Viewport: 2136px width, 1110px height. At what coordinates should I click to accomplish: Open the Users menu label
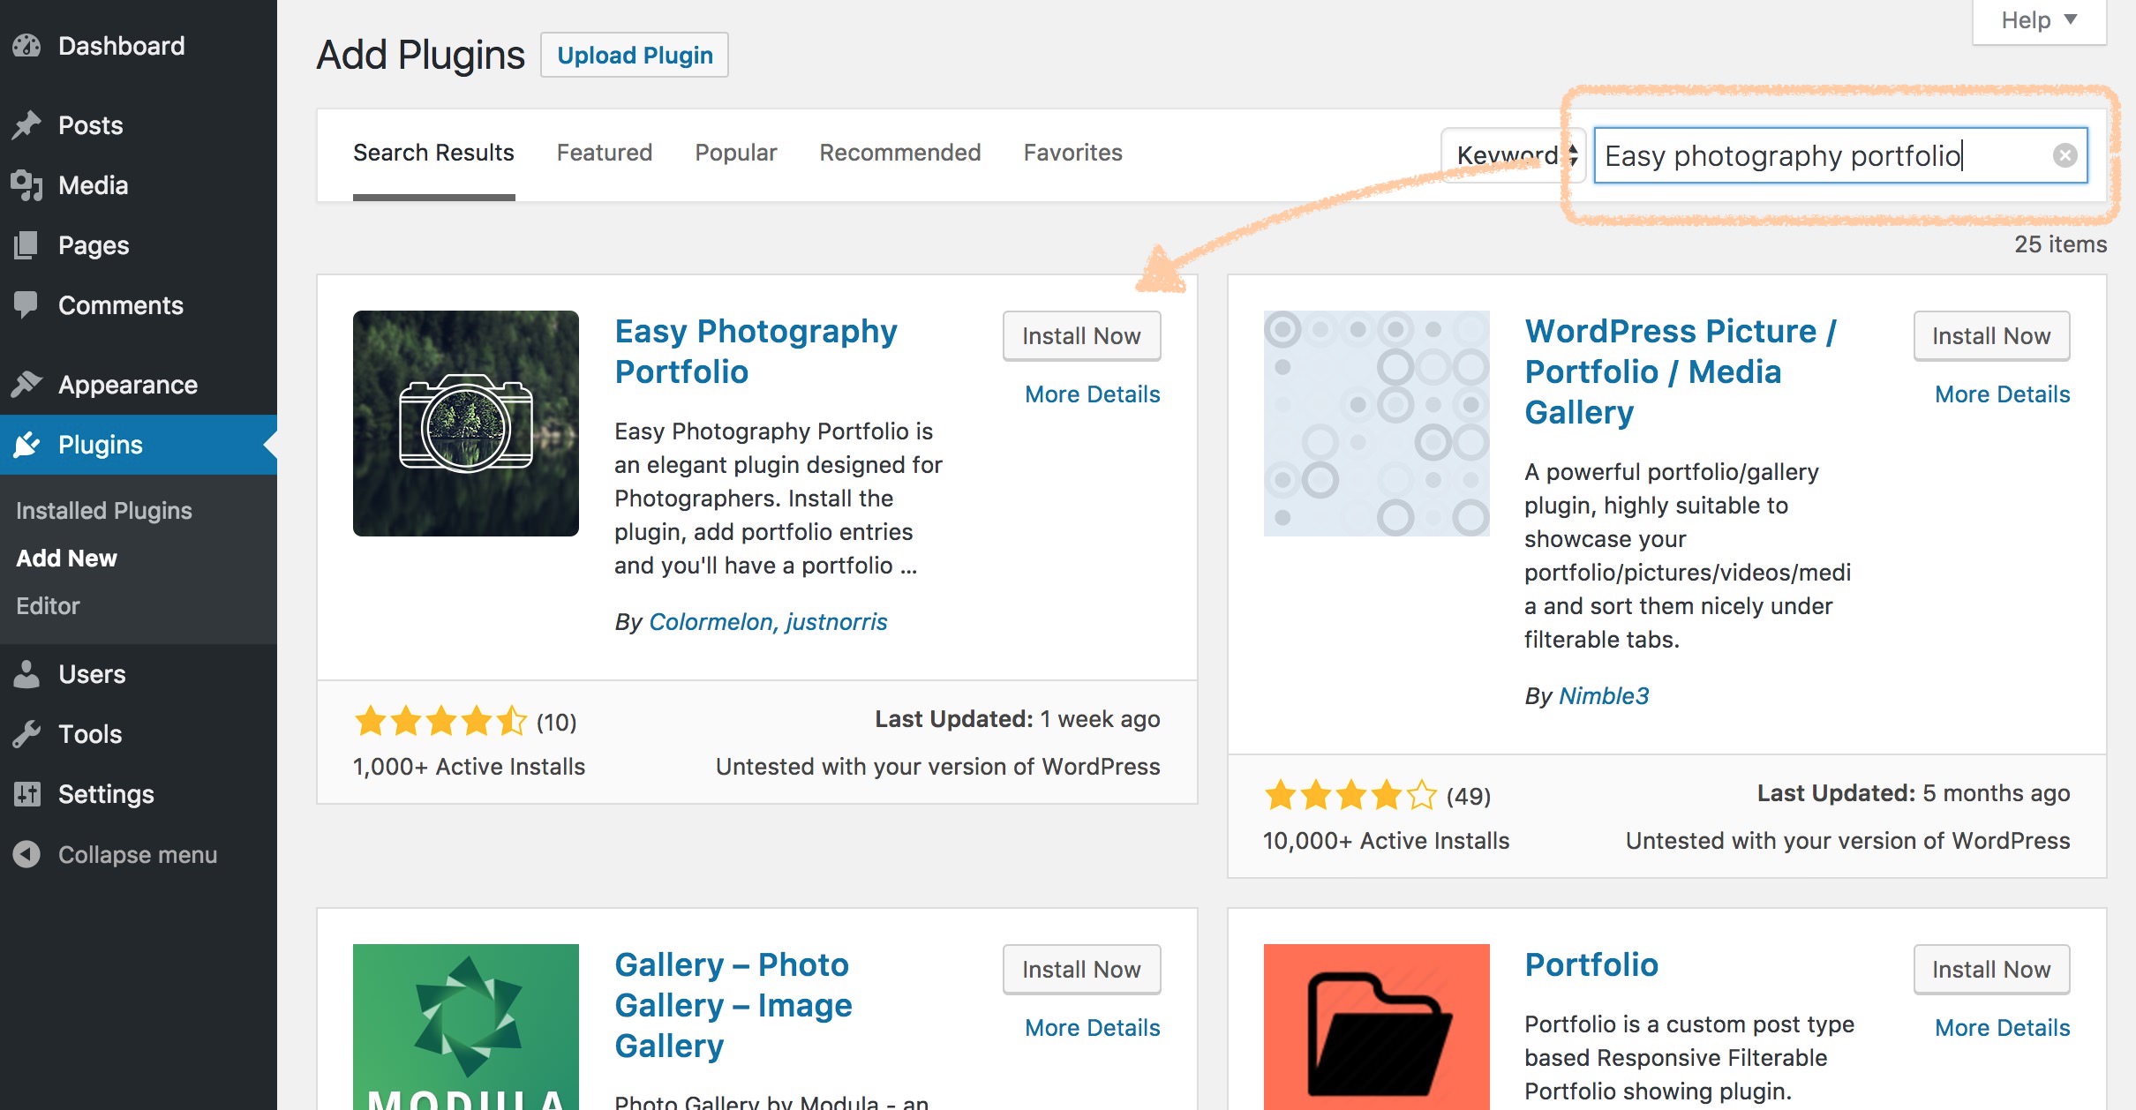coord(93,674)
